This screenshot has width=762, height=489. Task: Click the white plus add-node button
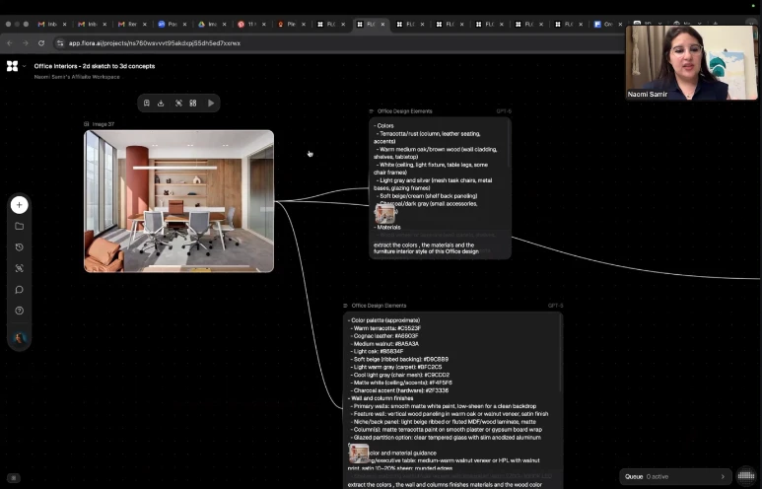(x=19, y=205)
